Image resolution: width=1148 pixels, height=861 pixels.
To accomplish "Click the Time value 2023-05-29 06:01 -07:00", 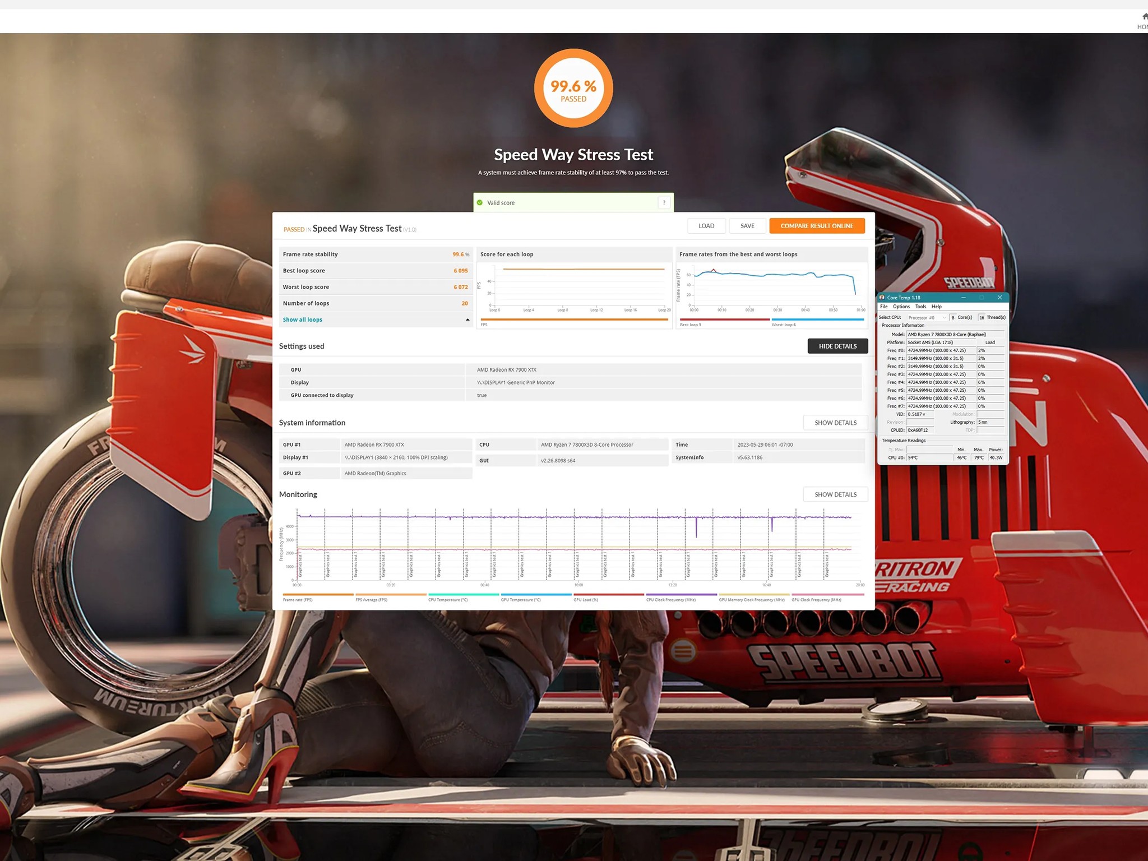I will pyautogui.click(x=765, y=445).
